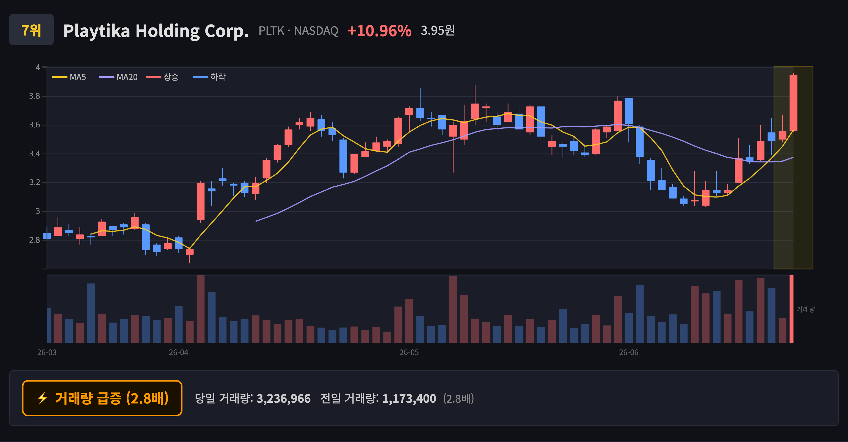
Task: Click the 2.8 price axis label
Action: 35,240
